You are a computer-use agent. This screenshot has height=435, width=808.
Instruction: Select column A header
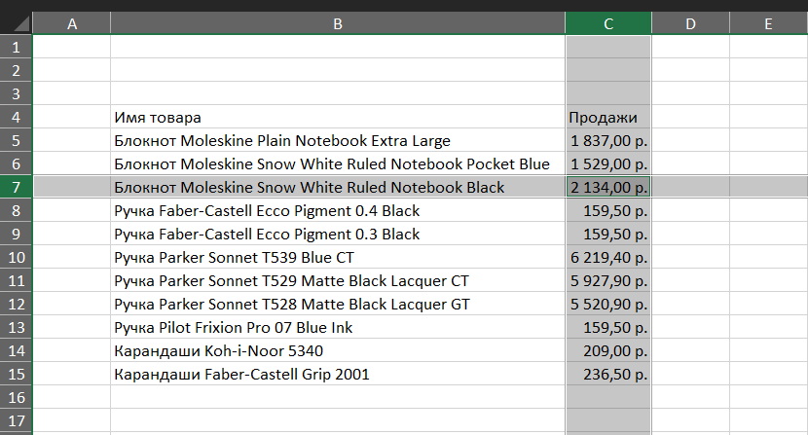(72, 23)
